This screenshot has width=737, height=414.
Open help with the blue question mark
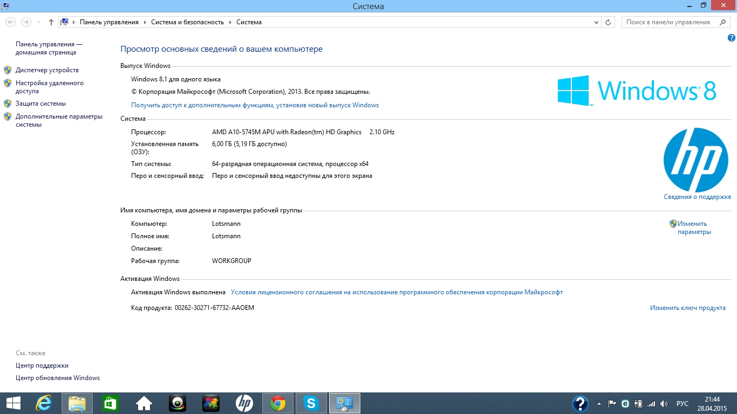coord(732,38)
